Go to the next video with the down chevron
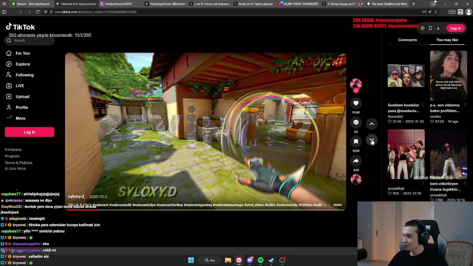This screenshot has height=266, width=473. [x=372, y=141]
